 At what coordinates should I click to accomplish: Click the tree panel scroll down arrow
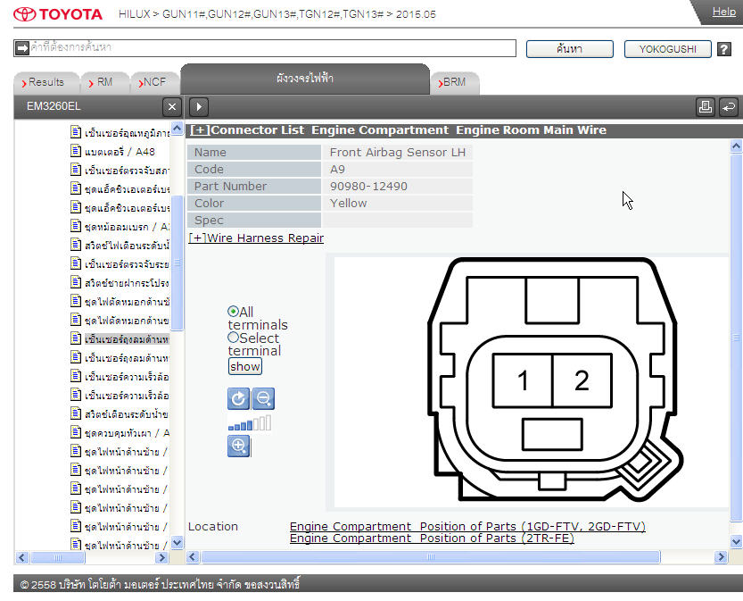(x=177, y=542)
